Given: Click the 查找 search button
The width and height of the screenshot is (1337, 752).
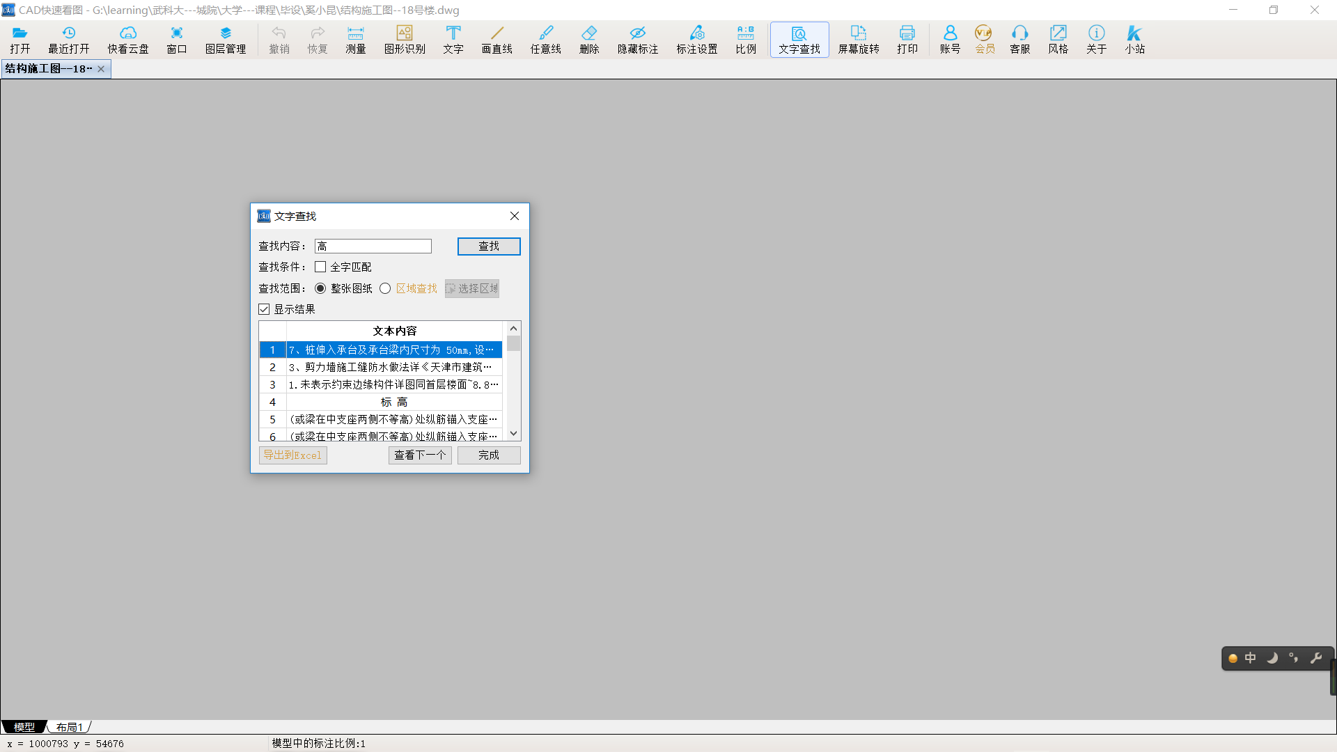Looking at the screenshot, I should [x=489, y=246].
